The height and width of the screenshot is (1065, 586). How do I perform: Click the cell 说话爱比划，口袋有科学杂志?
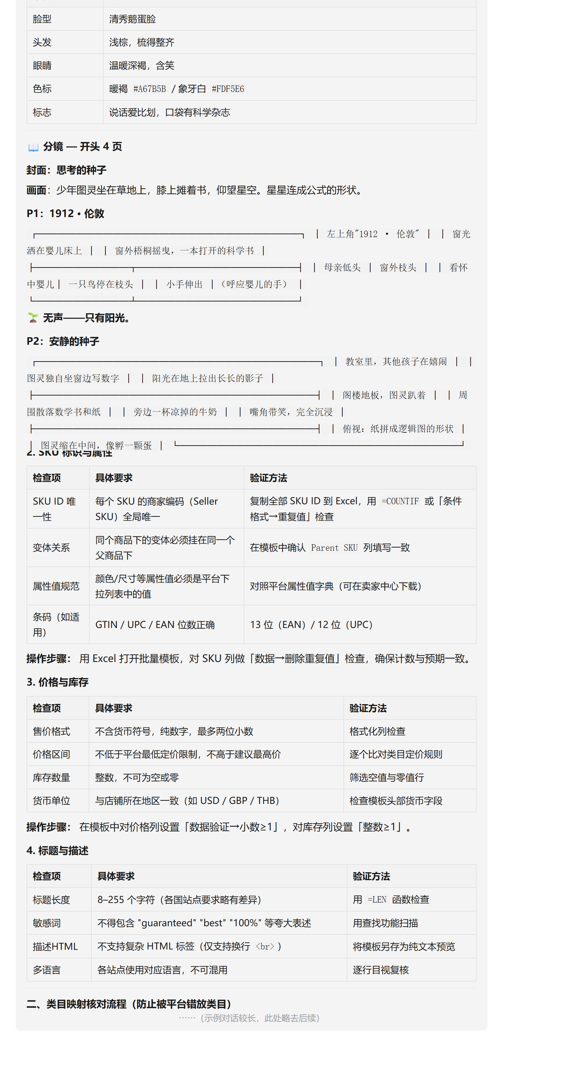[289, 112]
